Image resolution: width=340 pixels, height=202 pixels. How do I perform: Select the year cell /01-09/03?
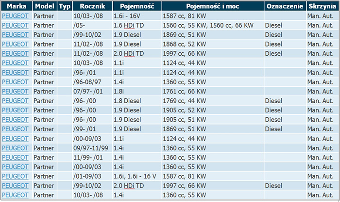tap(93, 176)
